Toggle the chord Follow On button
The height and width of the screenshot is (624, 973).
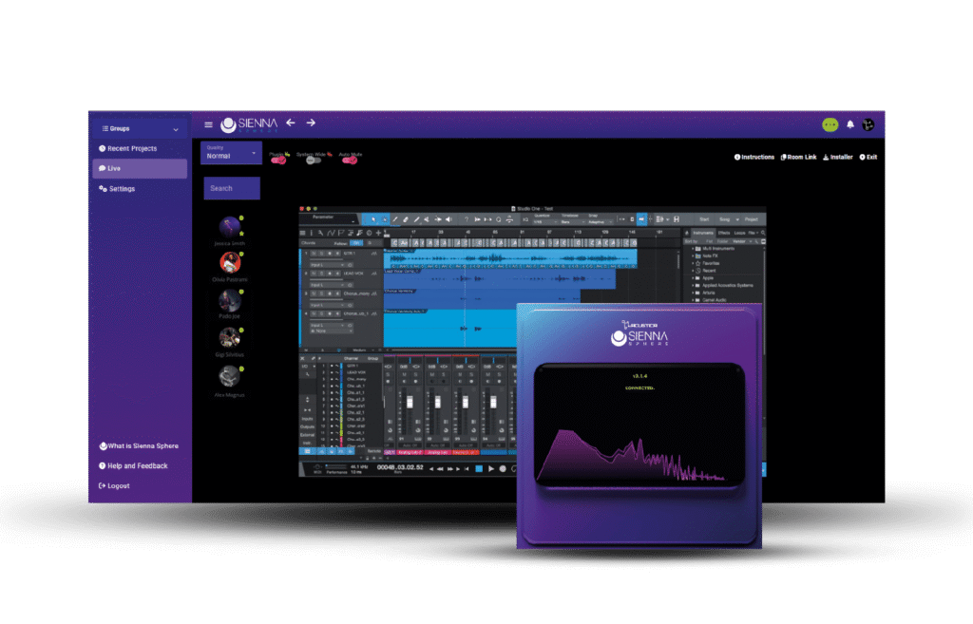[356, 243]
